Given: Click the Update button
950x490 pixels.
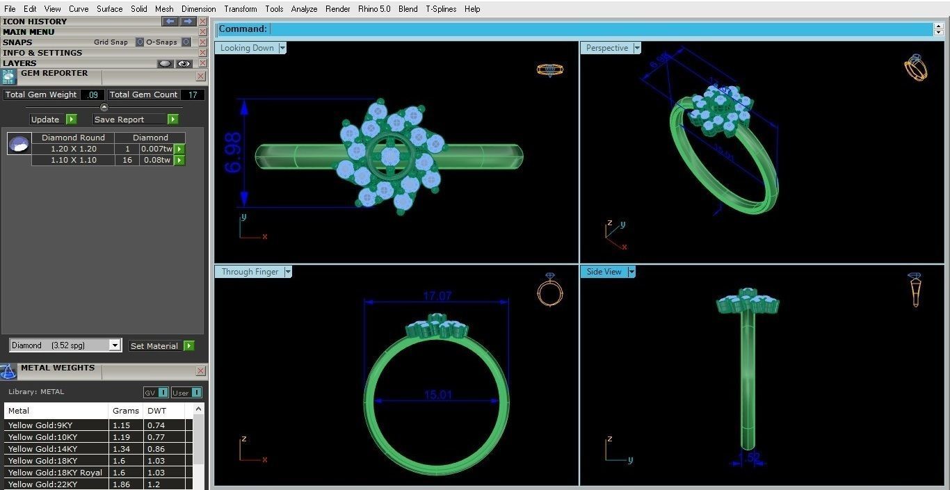Looking at the screenshot, I should pyautogui.click(x=45, y=120).
